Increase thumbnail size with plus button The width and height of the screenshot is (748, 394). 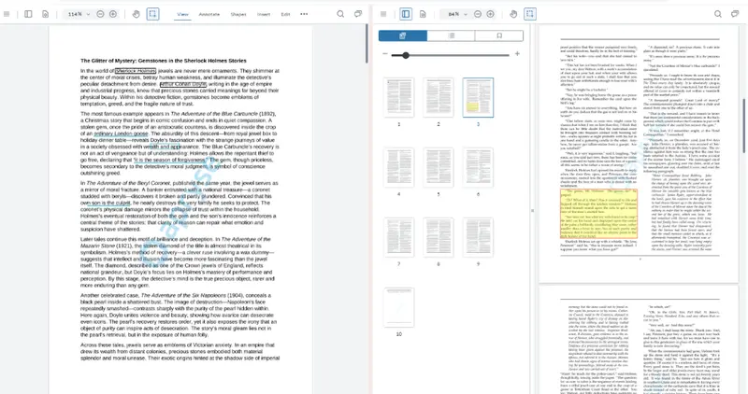pyautogui.click(x=517, y=54)
